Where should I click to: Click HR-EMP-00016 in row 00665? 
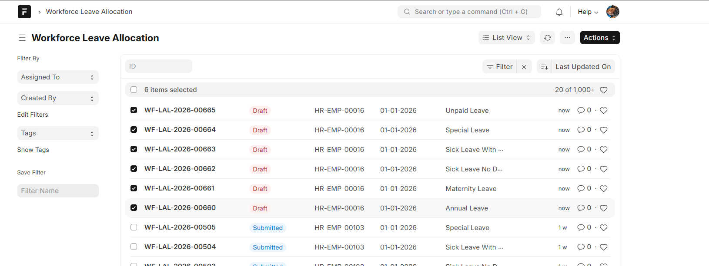[x=339, y=111]
